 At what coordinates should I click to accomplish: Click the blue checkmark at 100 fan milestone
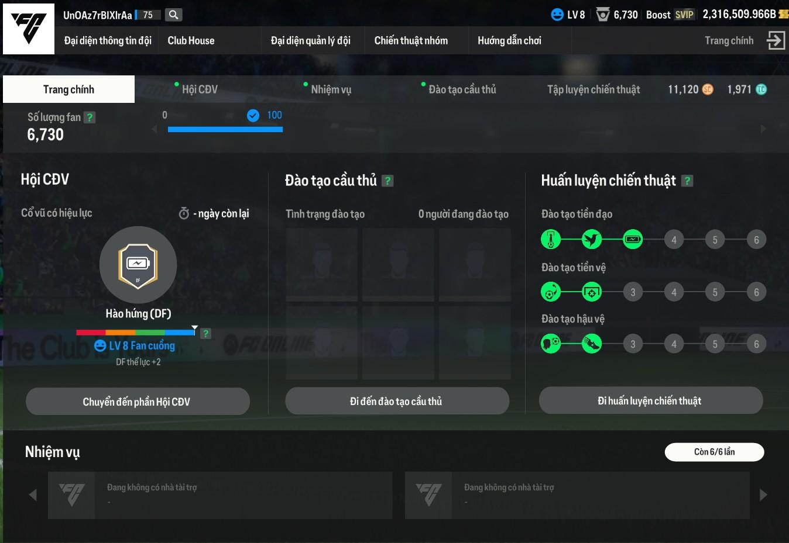(x=253, y=116)
